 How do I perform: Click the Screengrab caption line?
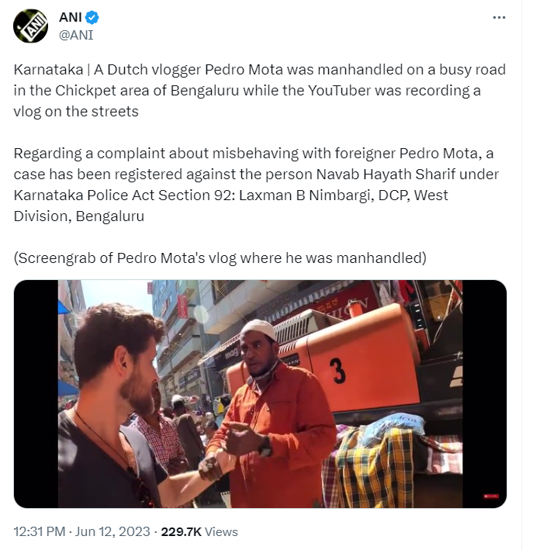tap(220, 258)
